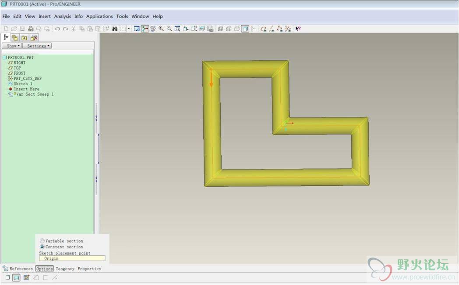The height and width of the screenshot is (285, 459).
Task: Click the New file icon in toolbar
Action: tap(6, 28)
